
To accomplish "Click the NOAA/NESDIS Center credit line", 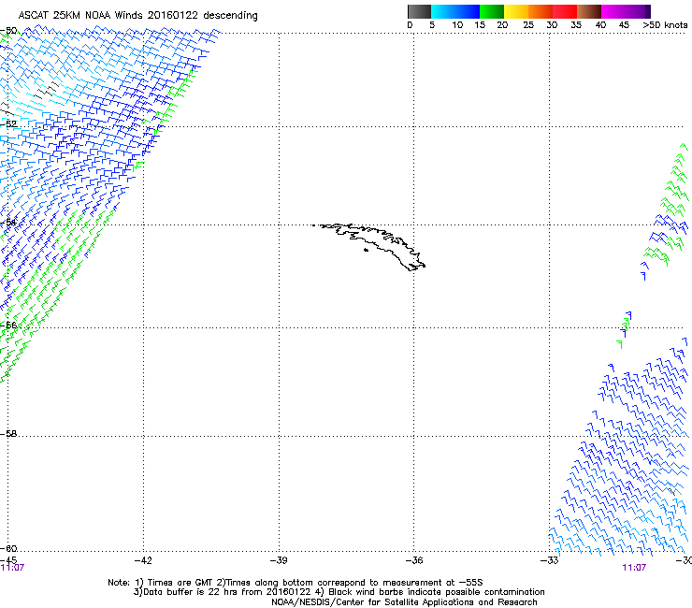I will coord(404,602).
